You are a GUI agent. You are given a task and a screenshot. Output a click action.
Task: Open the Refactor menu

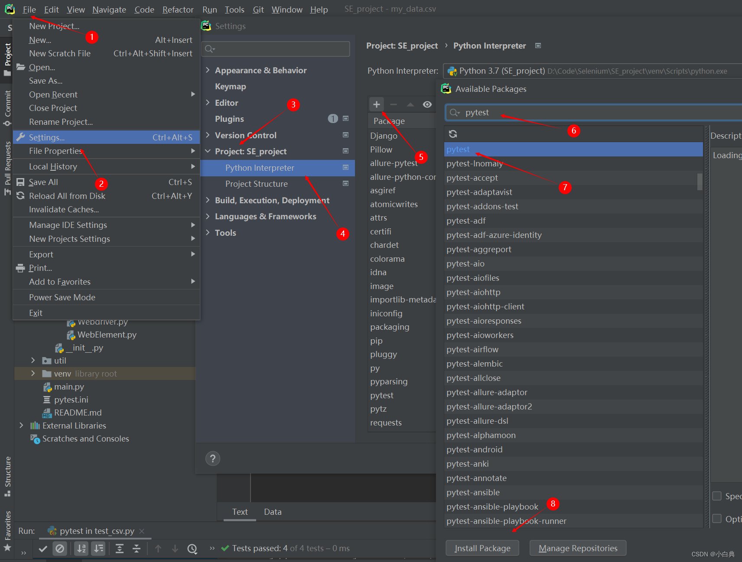pos(178,10)
